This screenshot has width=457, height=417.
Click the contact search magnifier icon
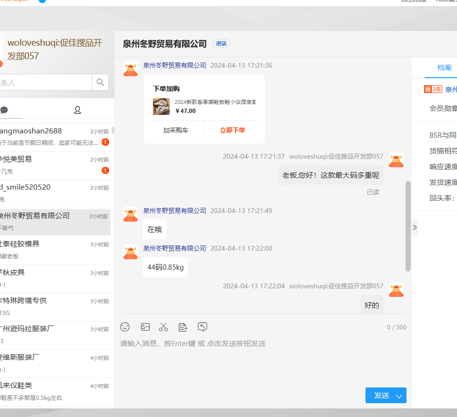tap(100, 82)
